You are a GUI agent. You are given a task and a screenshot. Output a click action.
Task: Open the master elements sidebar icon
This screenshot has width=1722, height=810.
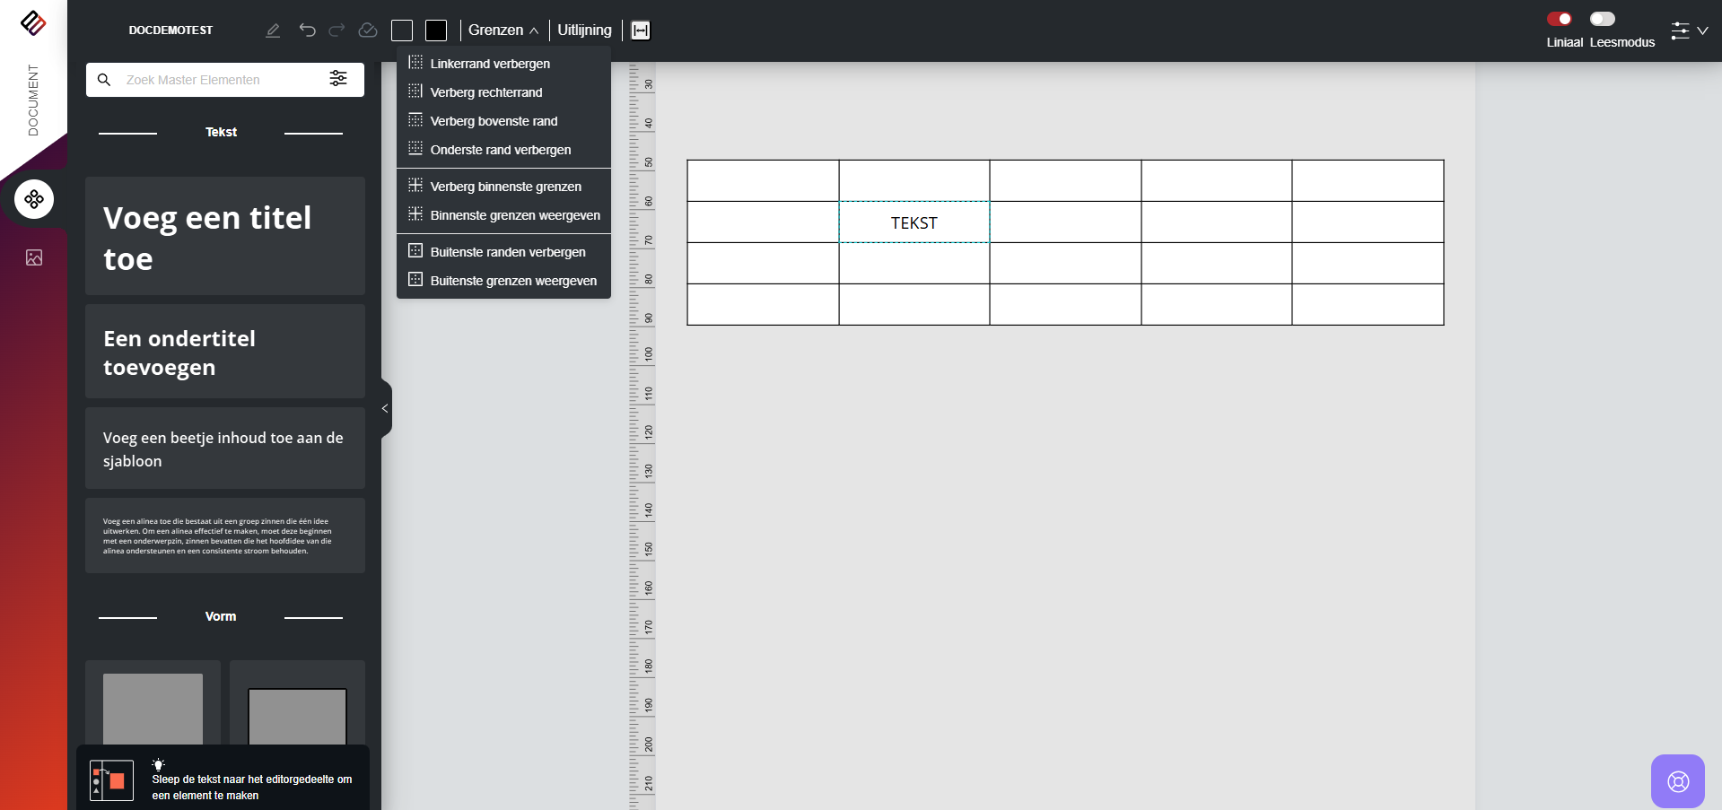pos(34,199)
